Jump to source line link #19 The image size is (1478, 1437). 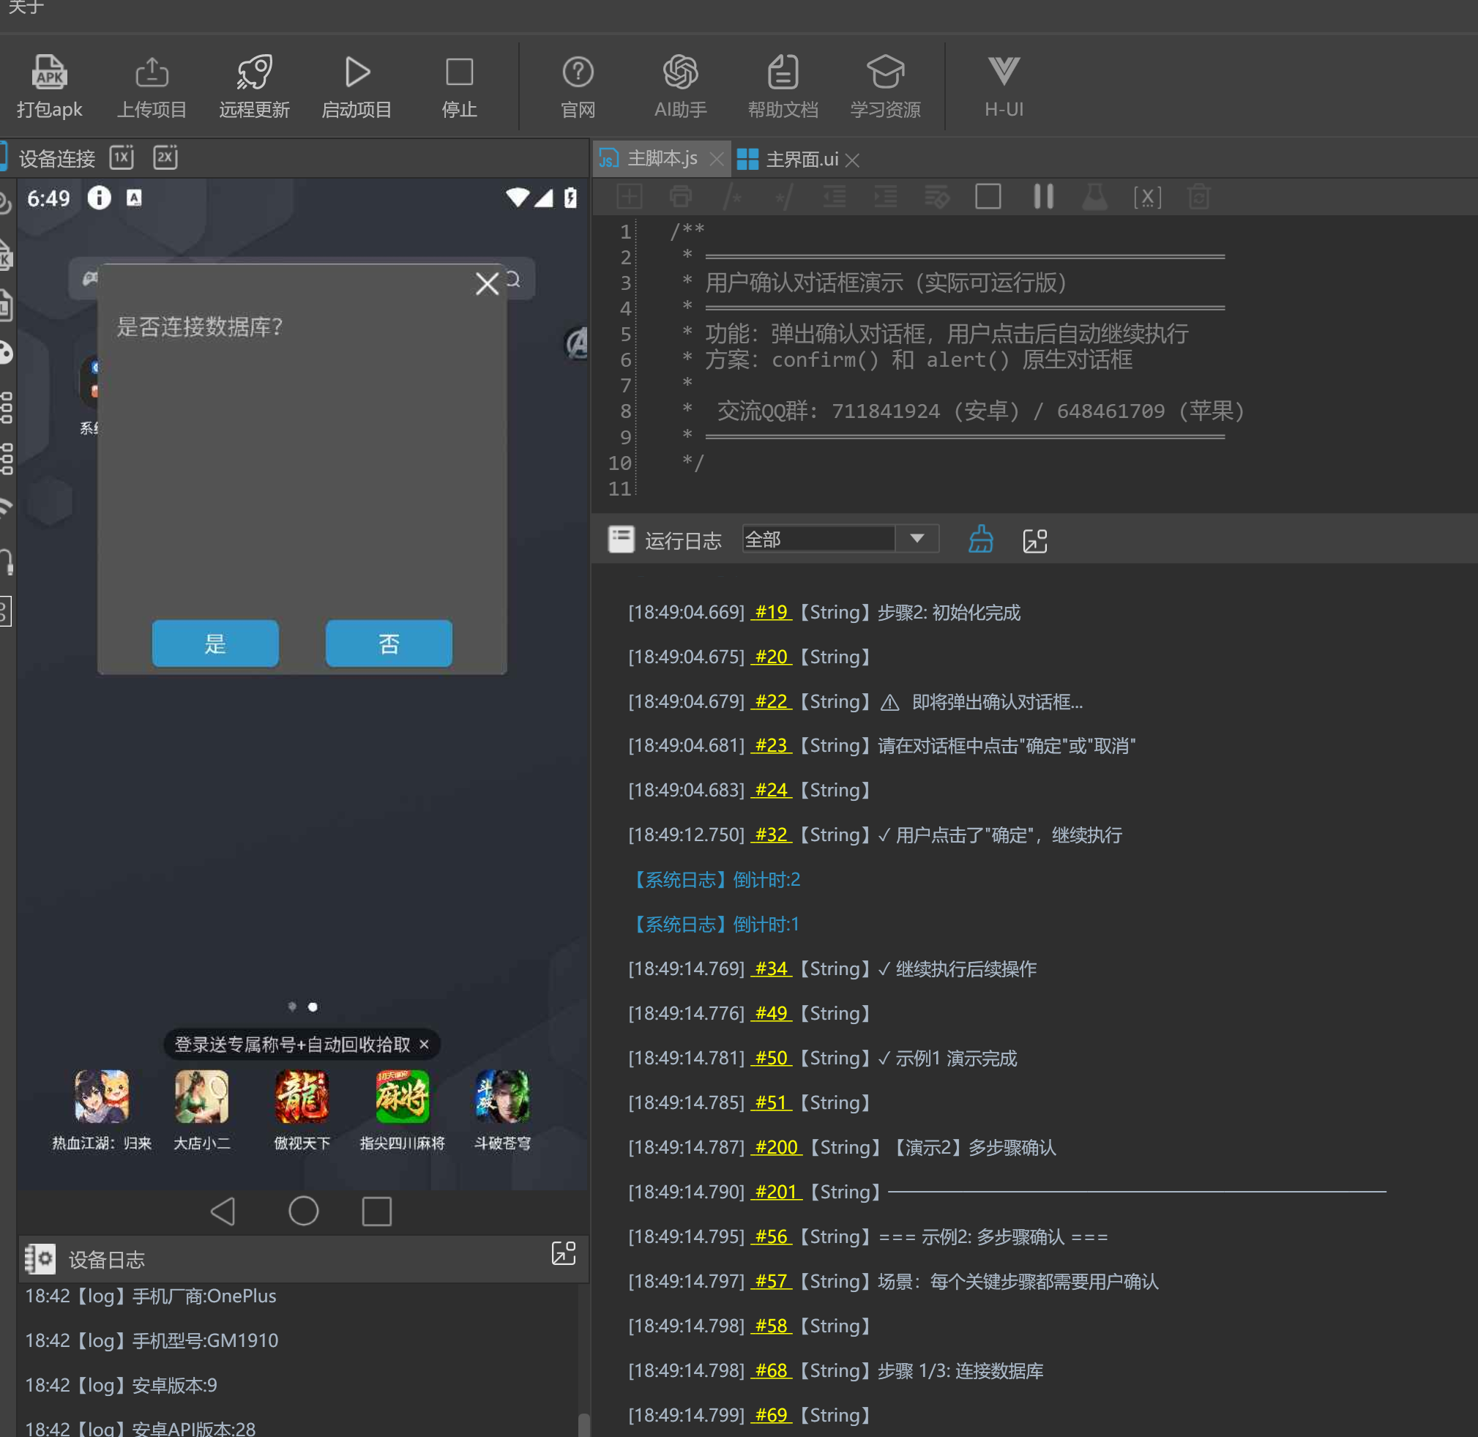(772, 612)
